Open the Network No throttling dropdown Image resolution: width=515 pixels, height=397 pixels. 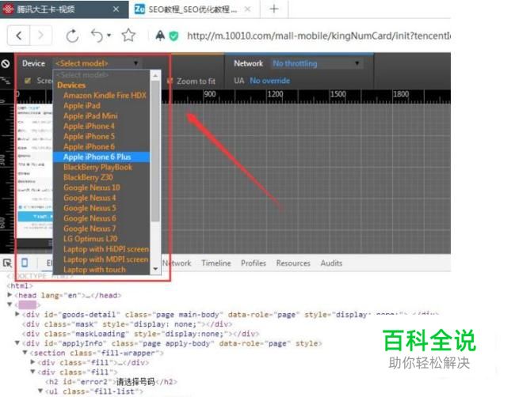(x=317, y=63)
